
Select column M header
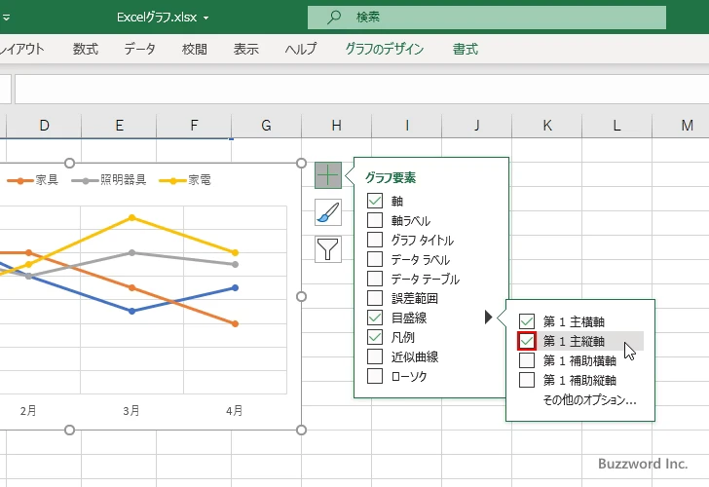681,126
